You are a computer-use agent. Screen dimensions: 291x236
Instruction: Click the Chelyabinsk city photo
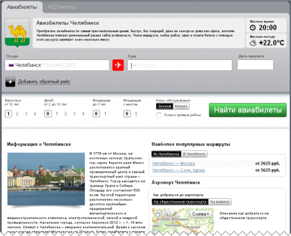click(46, 179)
